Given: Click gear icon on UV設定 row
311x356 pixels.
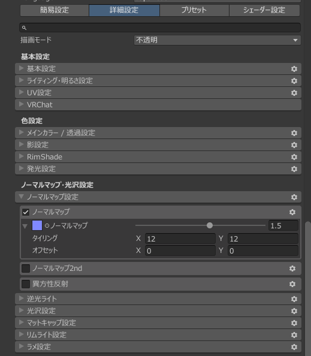Looking at the screenshot, I should (x=294, y=93).
